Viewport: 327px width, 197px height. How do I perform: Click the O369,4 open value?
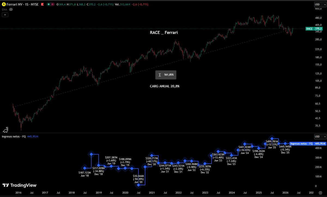coord(61,4)
